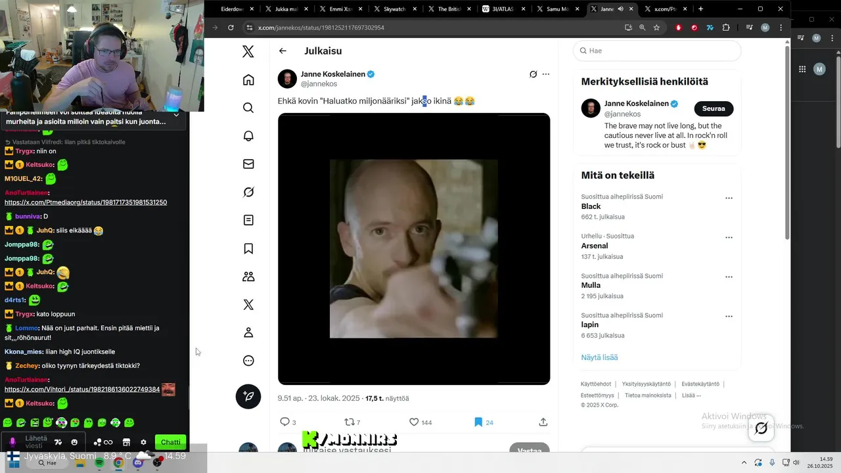Open the 7TV emote menu in chat
Viewport: 841px width, 473px height.
point(58,442)
